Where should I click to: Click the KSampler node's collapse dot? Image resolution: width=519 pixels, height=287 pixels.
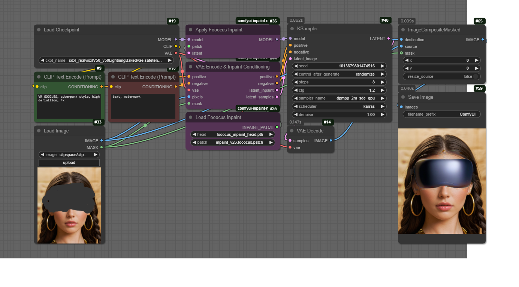point(292,29)
